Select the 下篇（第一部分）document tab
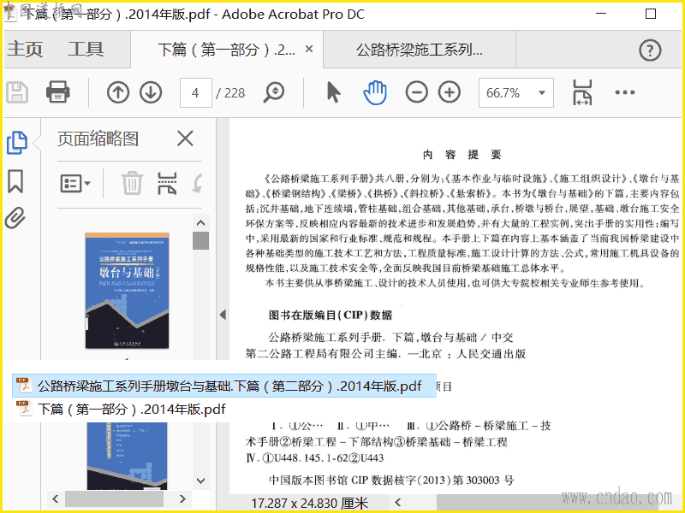685x513 pixels. 226,50
